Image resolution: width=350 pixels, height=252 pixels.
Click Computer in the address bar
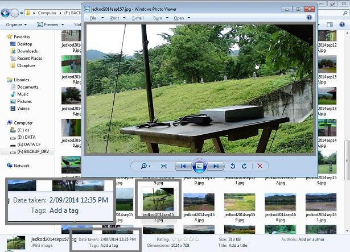47,13
